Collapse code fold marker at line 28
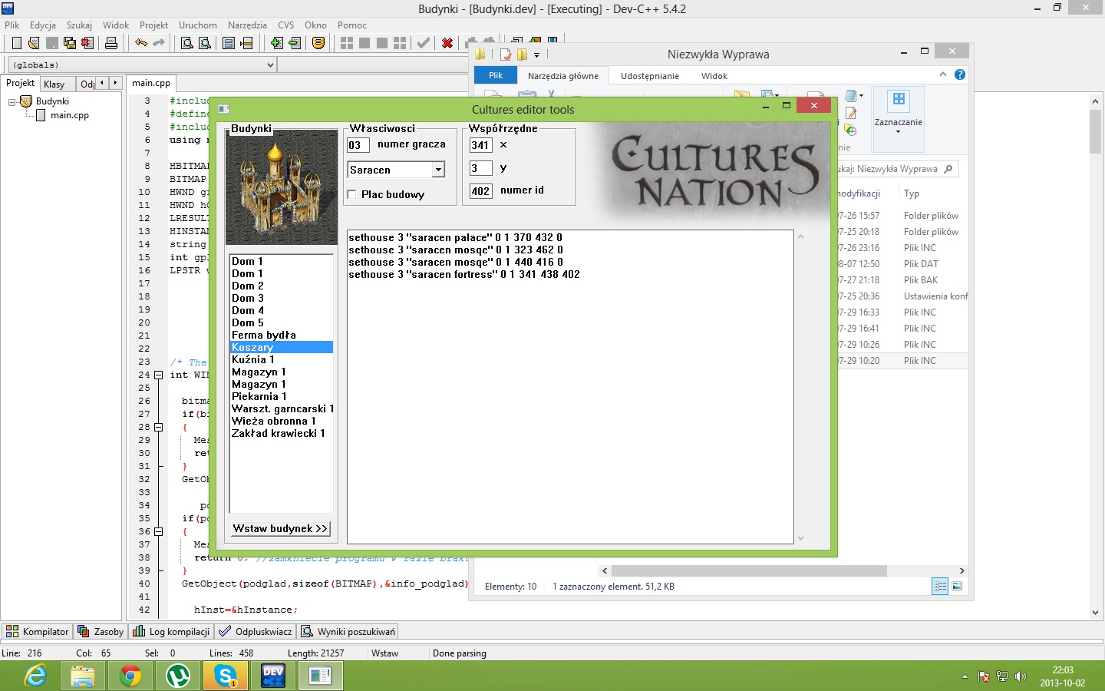 pos(159,427)
